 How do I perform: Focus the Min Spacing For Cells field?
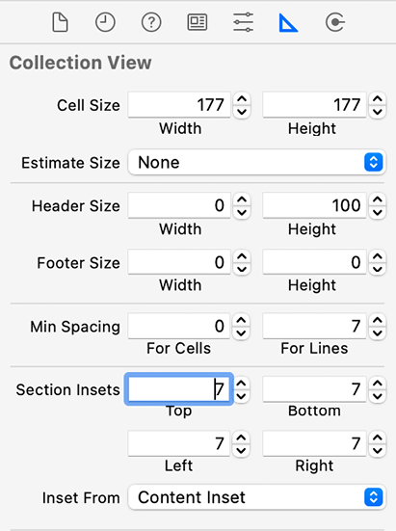pyautogui.click(x=179, y=326)
